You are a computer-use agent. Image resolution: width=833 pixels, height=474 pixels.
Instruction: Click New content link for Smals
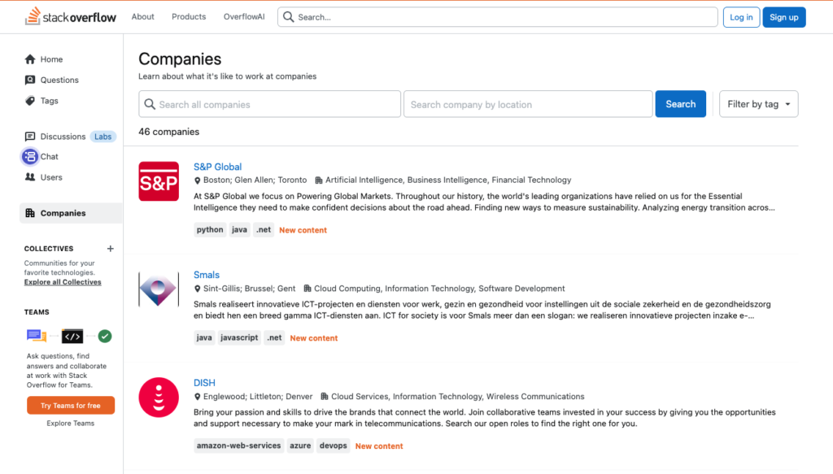pyautogui.click(x=313, y=337)
